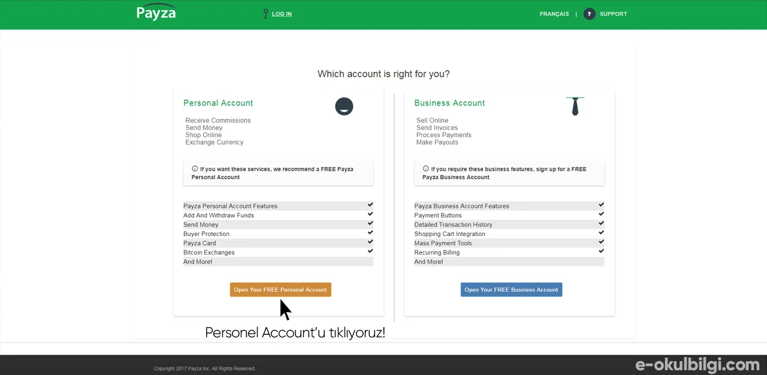Select the Personal Account heading
The image size is (767, 375).
[x=218, y=103]
